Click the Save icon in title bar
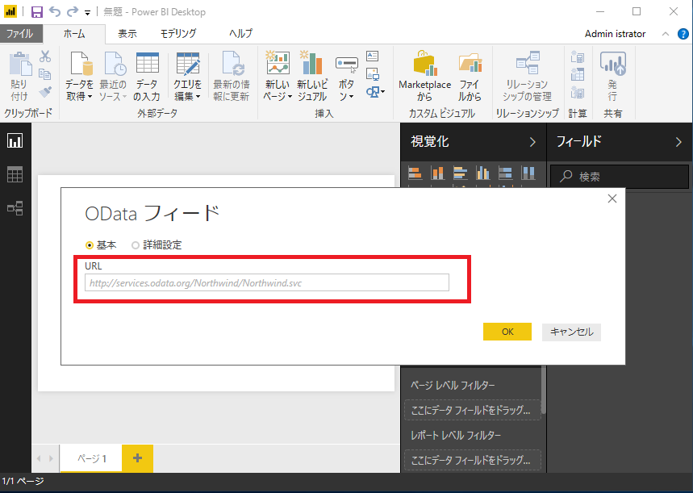The image size is (693, 493). click(x=37, y=12)
